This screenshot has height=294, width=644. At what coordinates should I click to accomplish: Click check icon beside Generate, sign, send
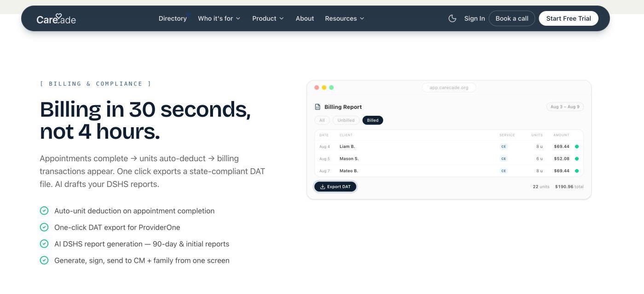tap(44, 260)
